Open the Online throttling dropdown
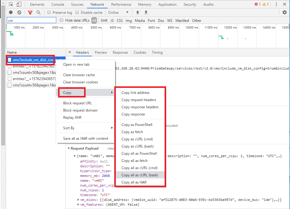Screen dimensions: 290x209 tap(118, 12)
